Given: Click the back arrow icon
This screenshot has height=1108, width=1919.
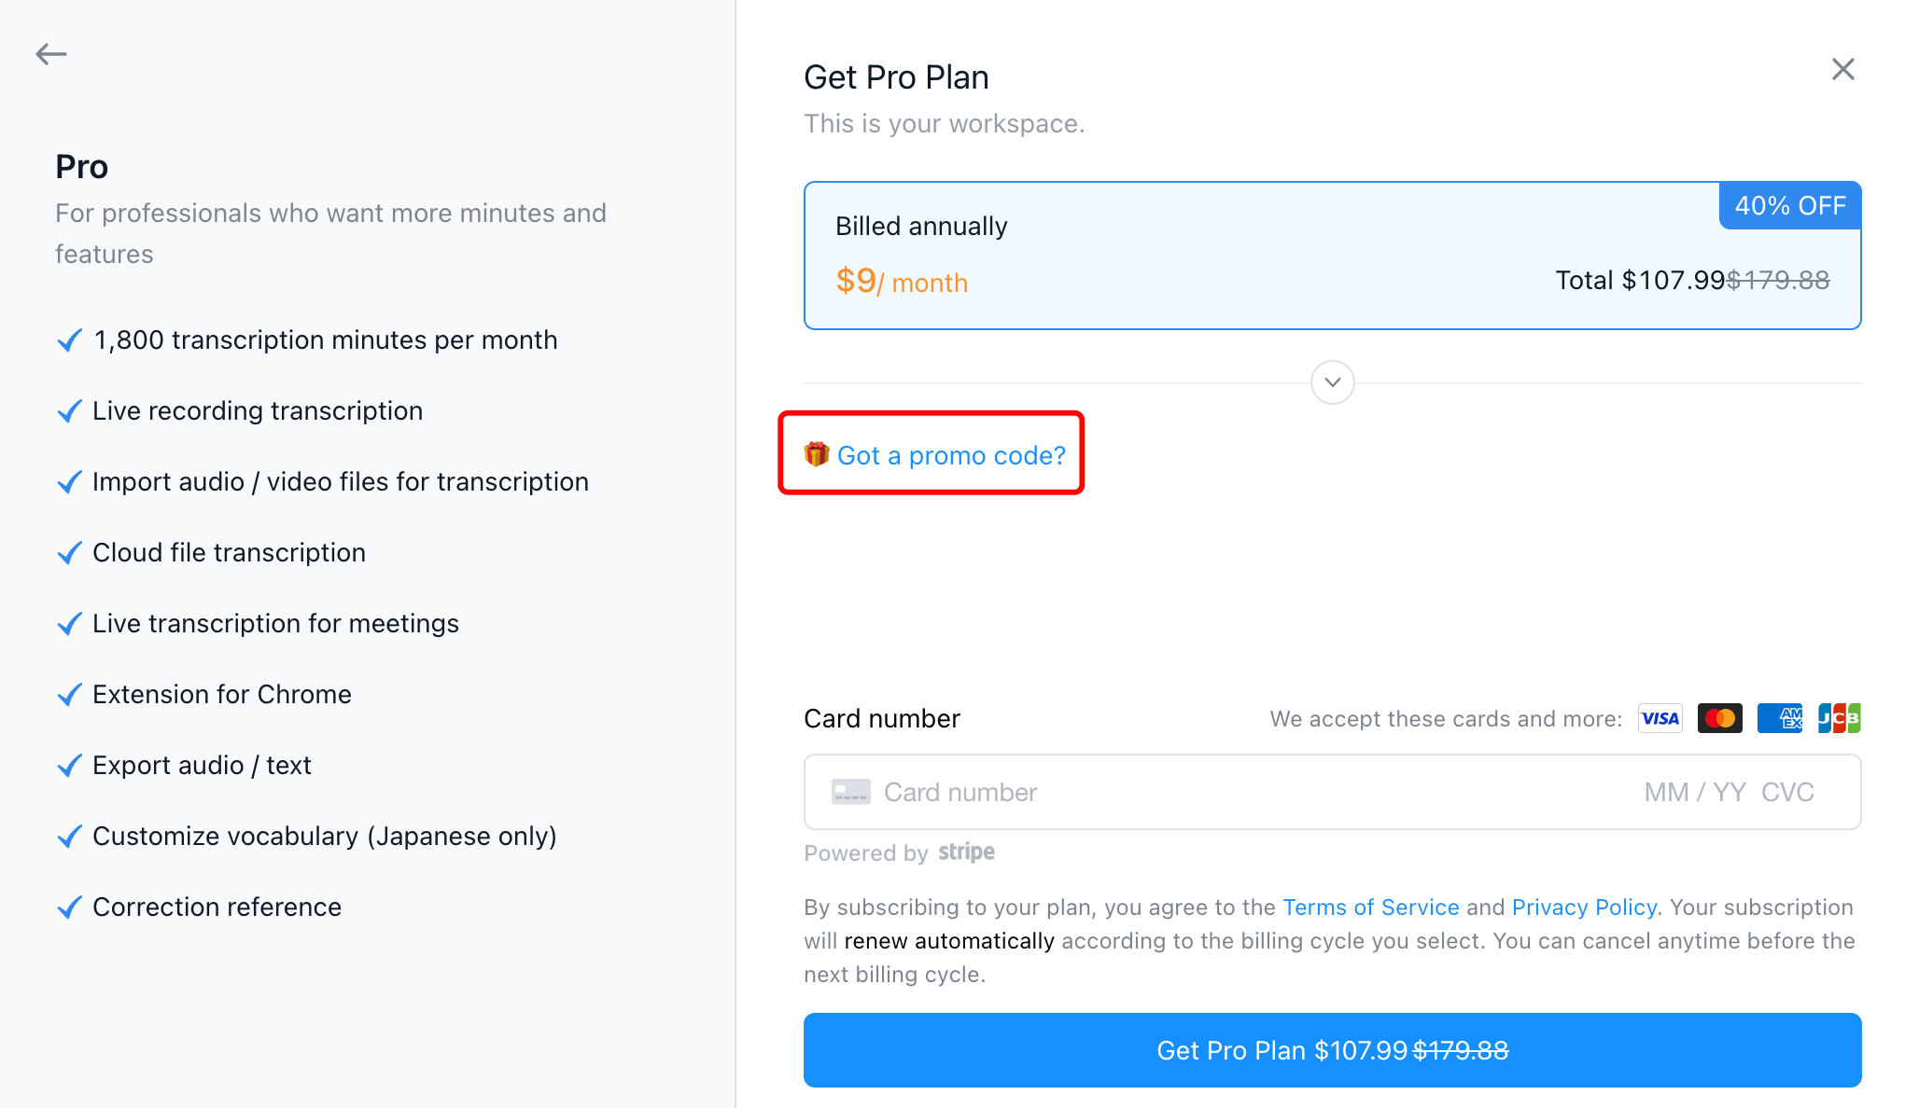Looking at the screenshot, I should tap(51, 54).
